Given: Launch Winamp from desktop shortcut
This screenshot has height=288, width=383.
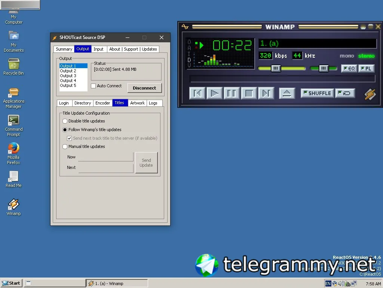Looking at the screenshot, I should tap(14, 207).
